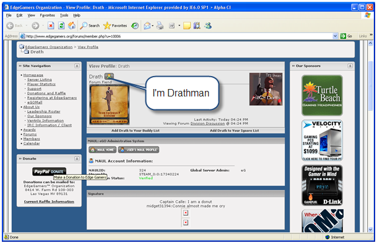The width and height of the screenshot is (377, 243).
Task: Go to browser Home page icon
Action: coord(72,25)
